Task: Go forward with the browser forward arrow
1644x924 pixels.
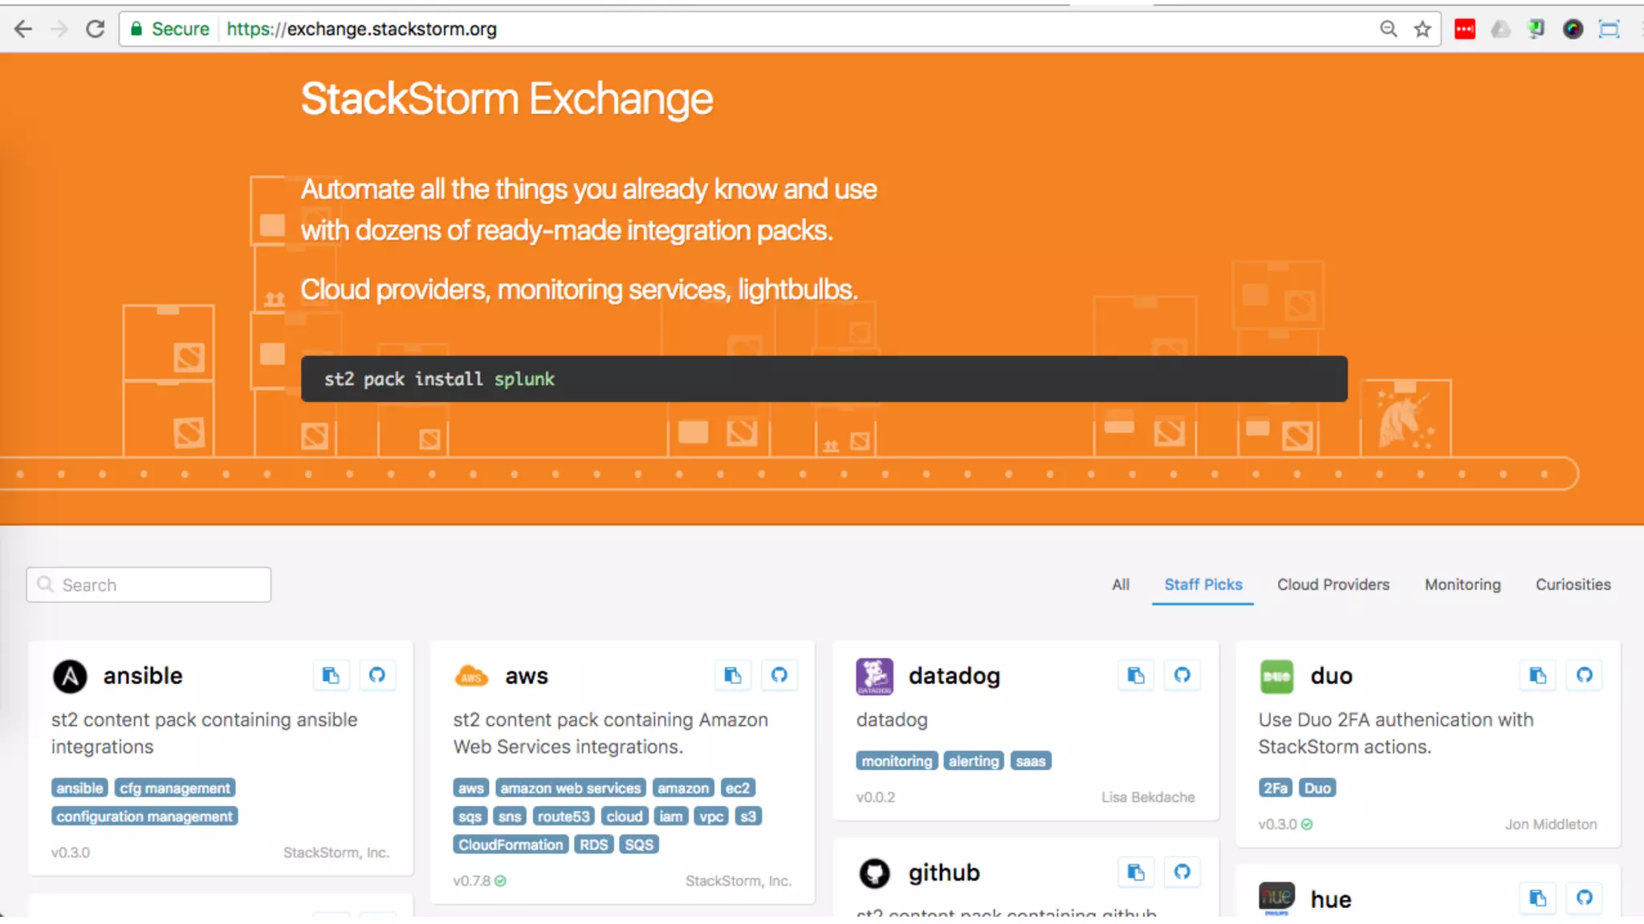Action: [59, 29]
